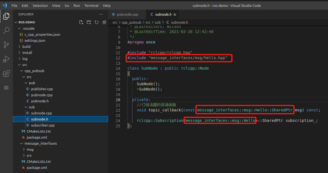Open publisher.cpp in the pub folder
Image resolution: width=328 pixels, height=173 pixels.
pyautogui.click(x=60, y=89)
